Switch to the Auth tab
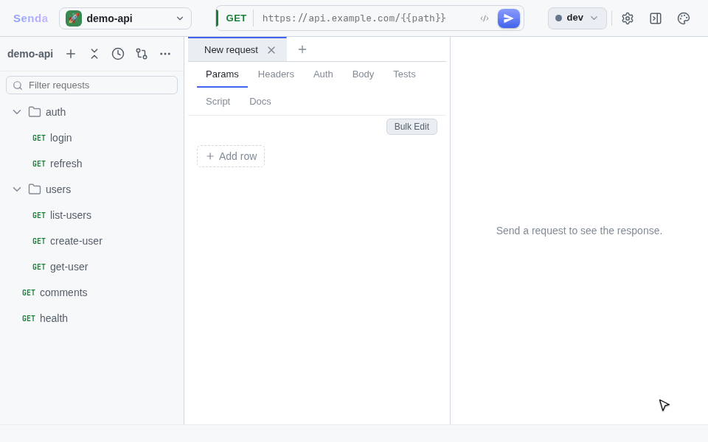The image size is (708, 442). pos(323,74)
